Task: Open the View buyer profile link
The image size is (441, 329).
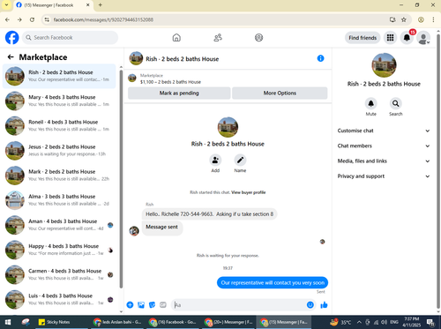Action: coord(249,192)
